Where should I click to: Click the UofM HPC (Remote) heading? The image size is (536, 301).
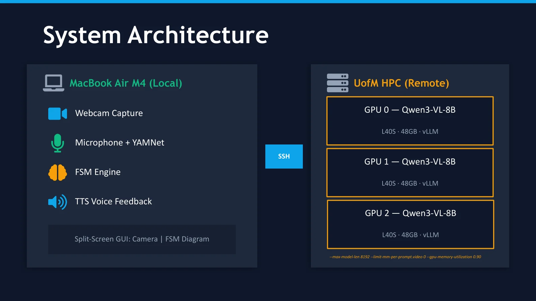[401, 83]
